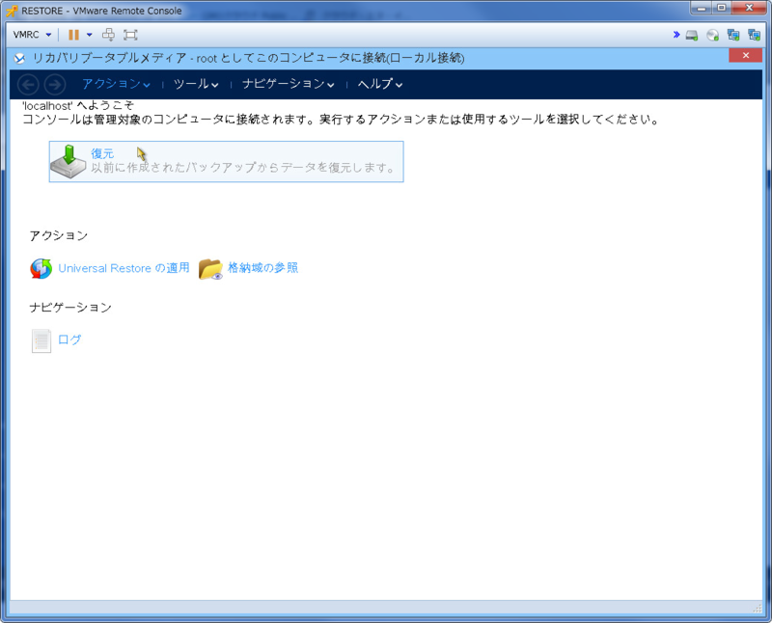Image resolution: width=772 pixels, height=623 pixels.
Task: Click Send Ctrl+Alt+Del icon in VMRC toolbar
Action: [x=108, y=35]
